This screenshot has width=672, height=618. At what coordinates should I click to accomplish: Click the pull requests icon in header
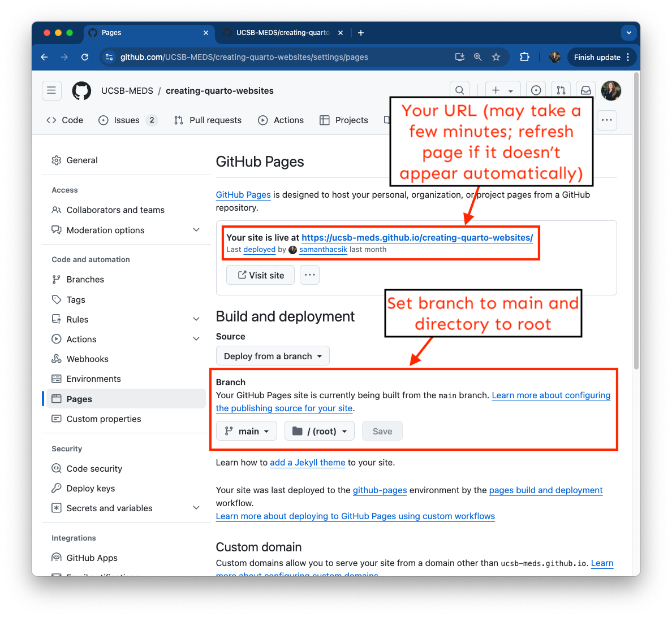(x=561, y=90)
